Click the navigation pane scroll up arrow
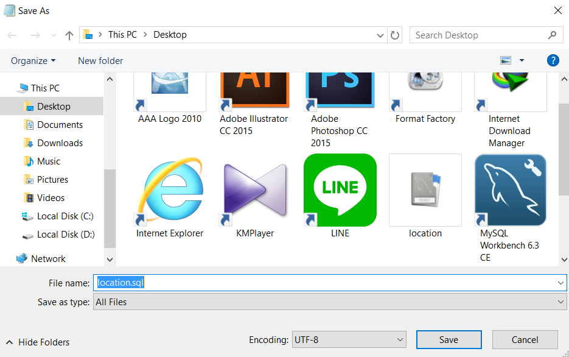Image resolution: width=569 pixels, height=357 pixels. (x=110, y=79)
